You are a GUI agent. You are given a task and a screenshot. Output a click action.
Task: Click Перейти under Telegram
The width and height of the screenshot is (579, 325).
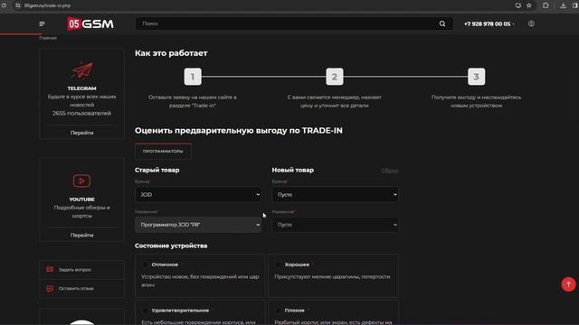pos(82,133)
